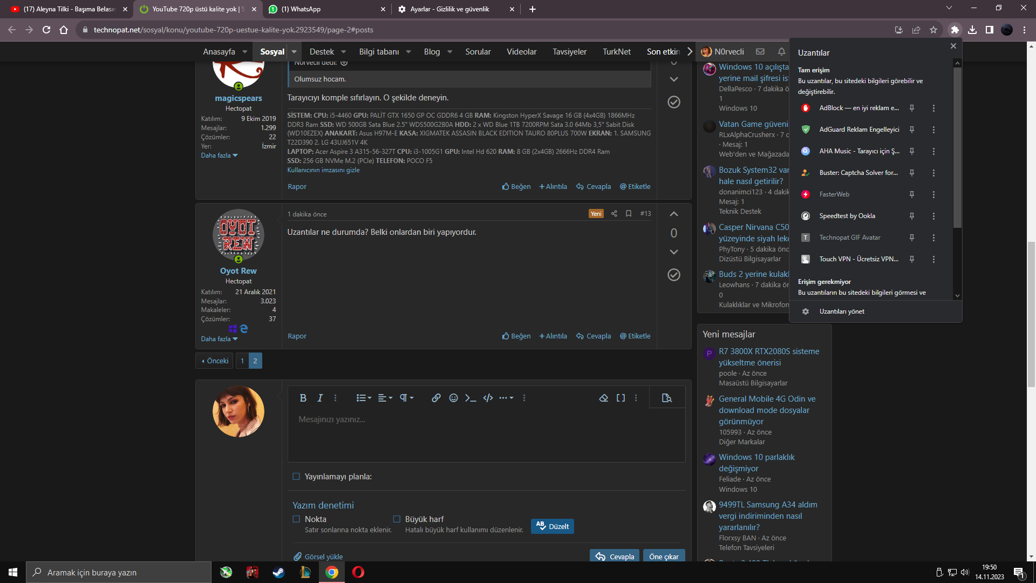Enable the Büyük harf checkbox
Image resolution: width=1036 pixels, height=583 pixels.
tap(397, 519)
